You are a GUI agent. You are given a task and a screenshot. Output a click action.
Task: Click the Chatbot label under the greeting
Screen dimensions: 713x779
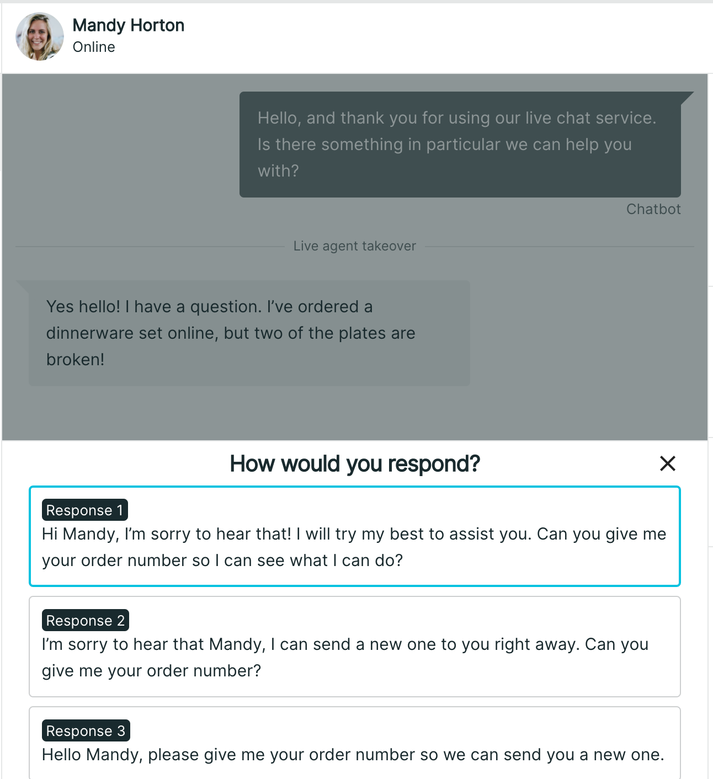click(x=653, y=209)
